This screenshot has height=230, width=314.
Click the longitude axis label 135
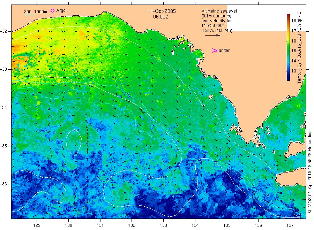click(x=227, y=225)
